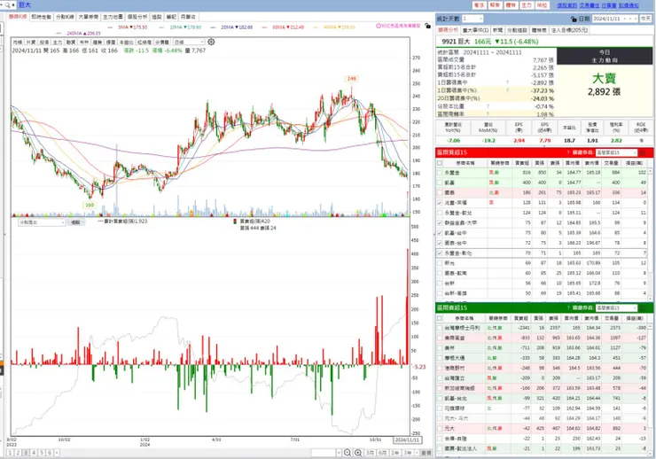Toggle the lock icon beside 日期
Image resolution: width=656 pixels, height=459 pixels.
574,19
